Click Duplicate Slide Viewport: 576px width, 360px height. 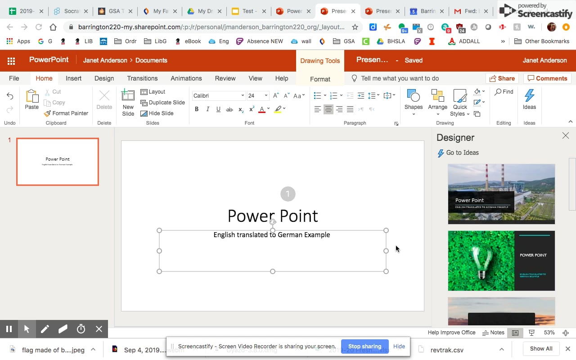(x=162, y=103)
